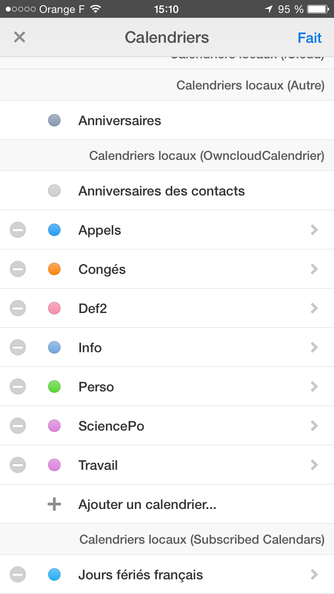Open Appels details via its chevron
The width and height of the screenshot is (334, 594).
314,230
